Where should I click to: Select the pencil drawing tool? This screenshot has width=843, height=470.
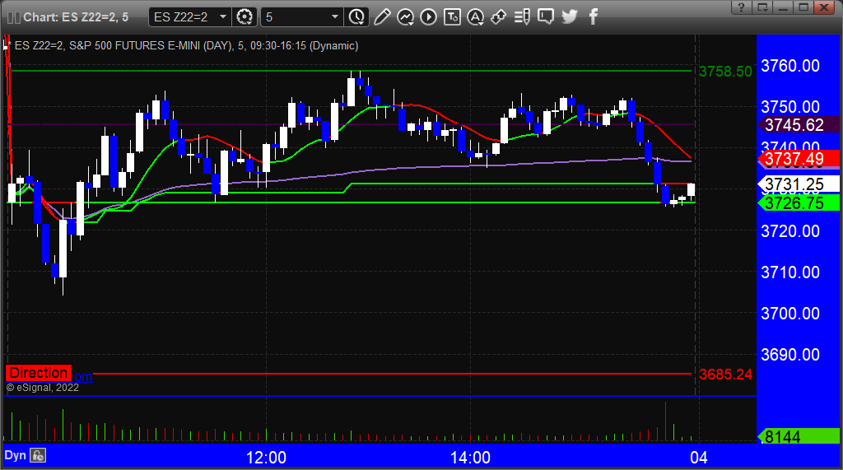[x=382, y=17]
